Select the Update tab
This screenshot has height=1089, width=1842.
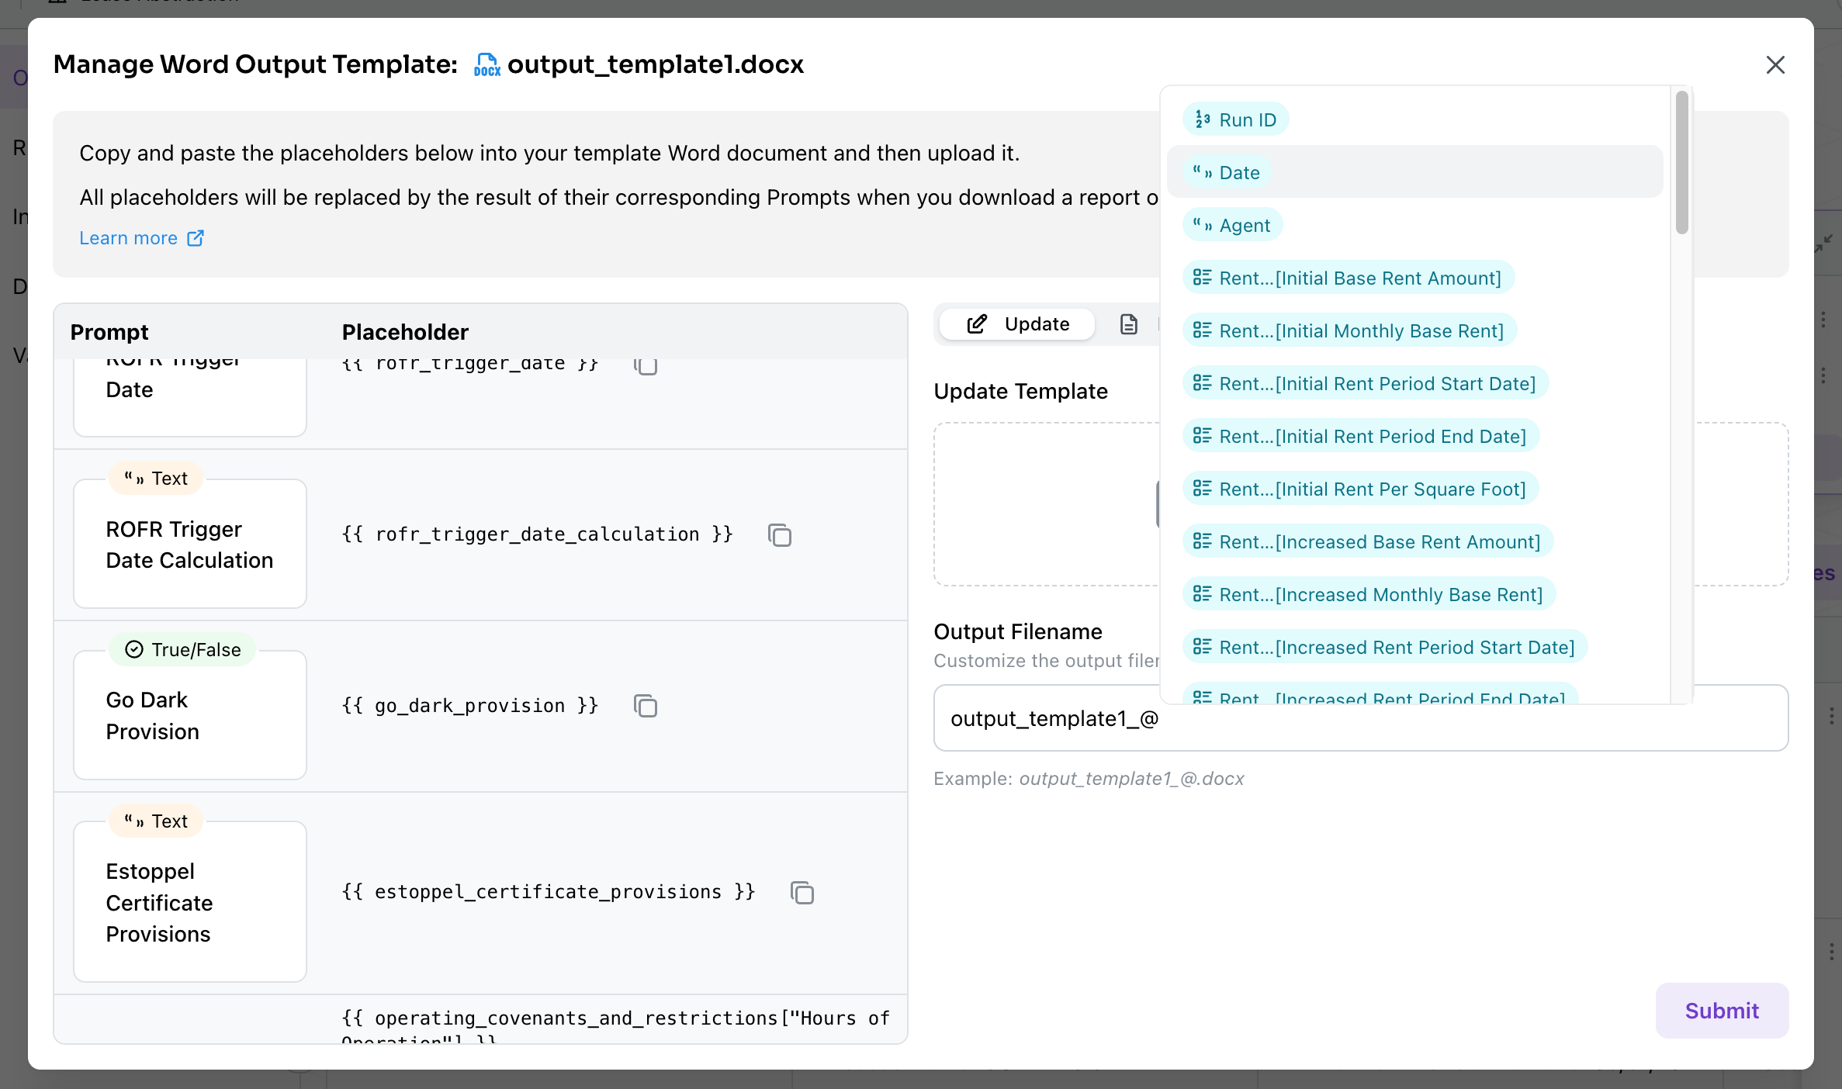point(1017,324)
